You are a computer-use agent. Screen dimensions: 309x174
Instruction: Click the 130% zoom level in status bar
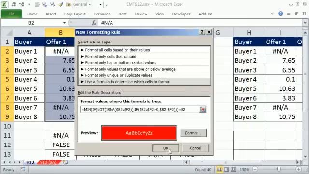(244, 170)
